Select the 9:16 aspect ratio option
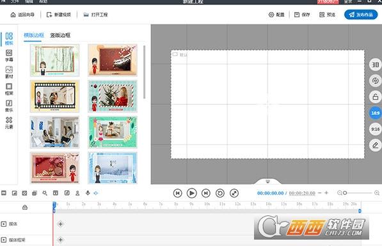This screenshot has height=246, width=382. pos(375,129)
